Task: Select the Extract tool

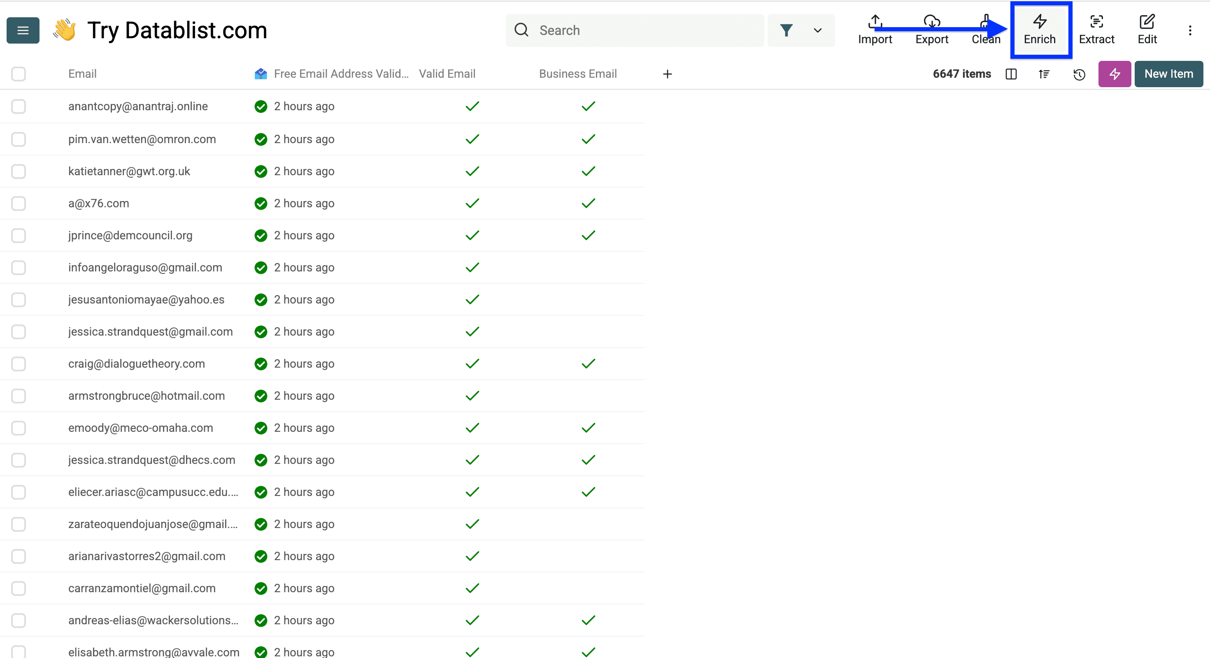Action: pos(1096,30)
